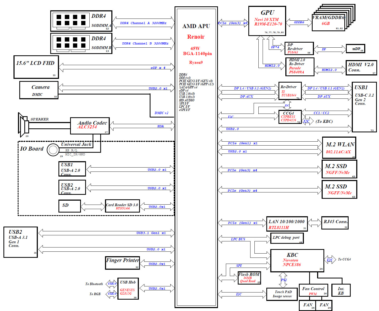The height and width of the screenshot is (311, 379).
Task: Click 'PCIE GEN3 I/F (GFX x8)' interface line
Action: click(196, 81)
